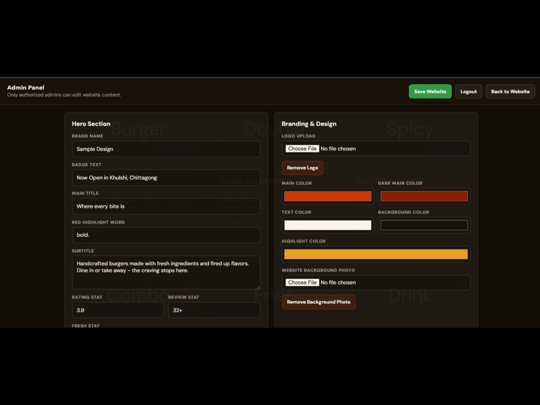Click into the Main Title field
Viewport: 540px width, 405px height.
click(x=166, y=206)
